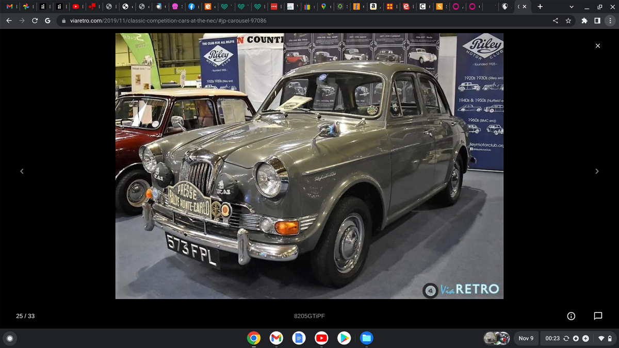Open the Nov 9 calendar date
The width and height of the screenshot is (619, 348).
[x=526, y=338]
